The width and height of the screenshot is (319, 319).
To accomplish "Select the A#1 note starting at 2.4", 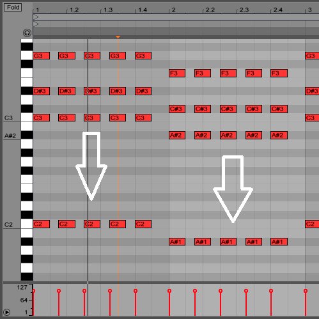I will (279, 242).
